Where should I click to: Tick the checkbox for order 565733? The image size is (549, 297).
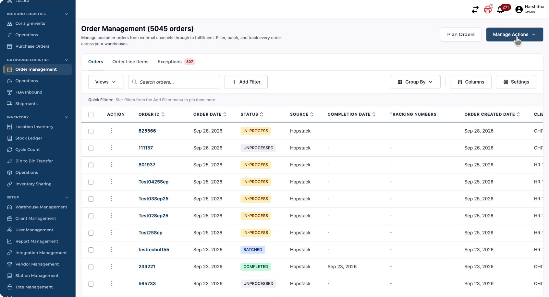pyautogui.click(x=91, y=284)
